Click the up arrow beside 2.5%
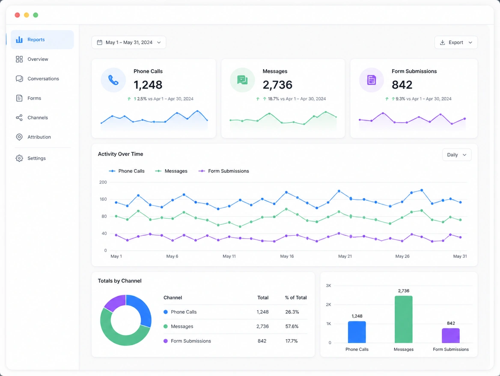 coord(129,99)
